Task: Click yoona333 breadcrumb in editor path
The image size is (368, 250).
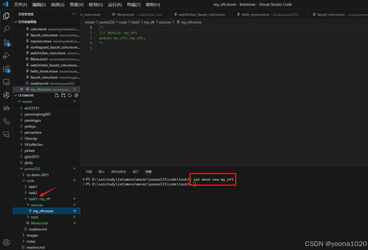Action: pyautogui.click(x=107, y=22)
